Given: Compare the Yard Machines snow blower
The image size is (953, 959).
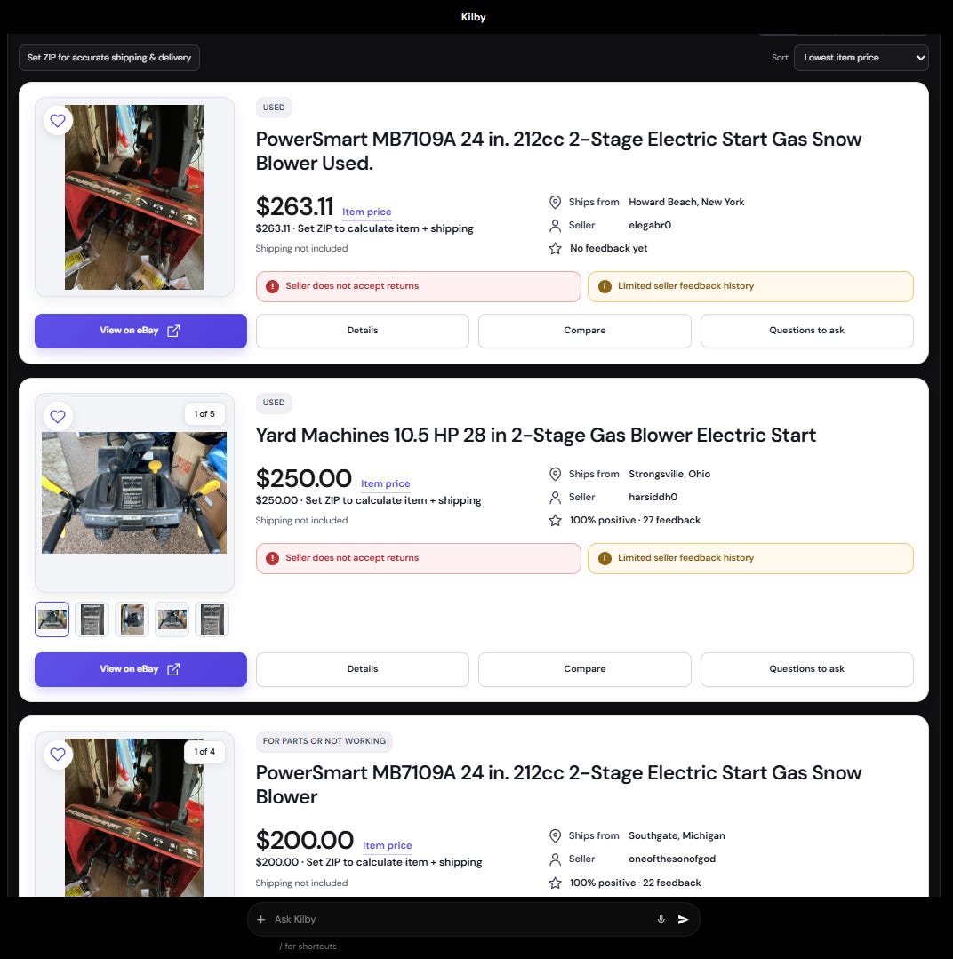Looking at the screenshot, I should point(585,669).
